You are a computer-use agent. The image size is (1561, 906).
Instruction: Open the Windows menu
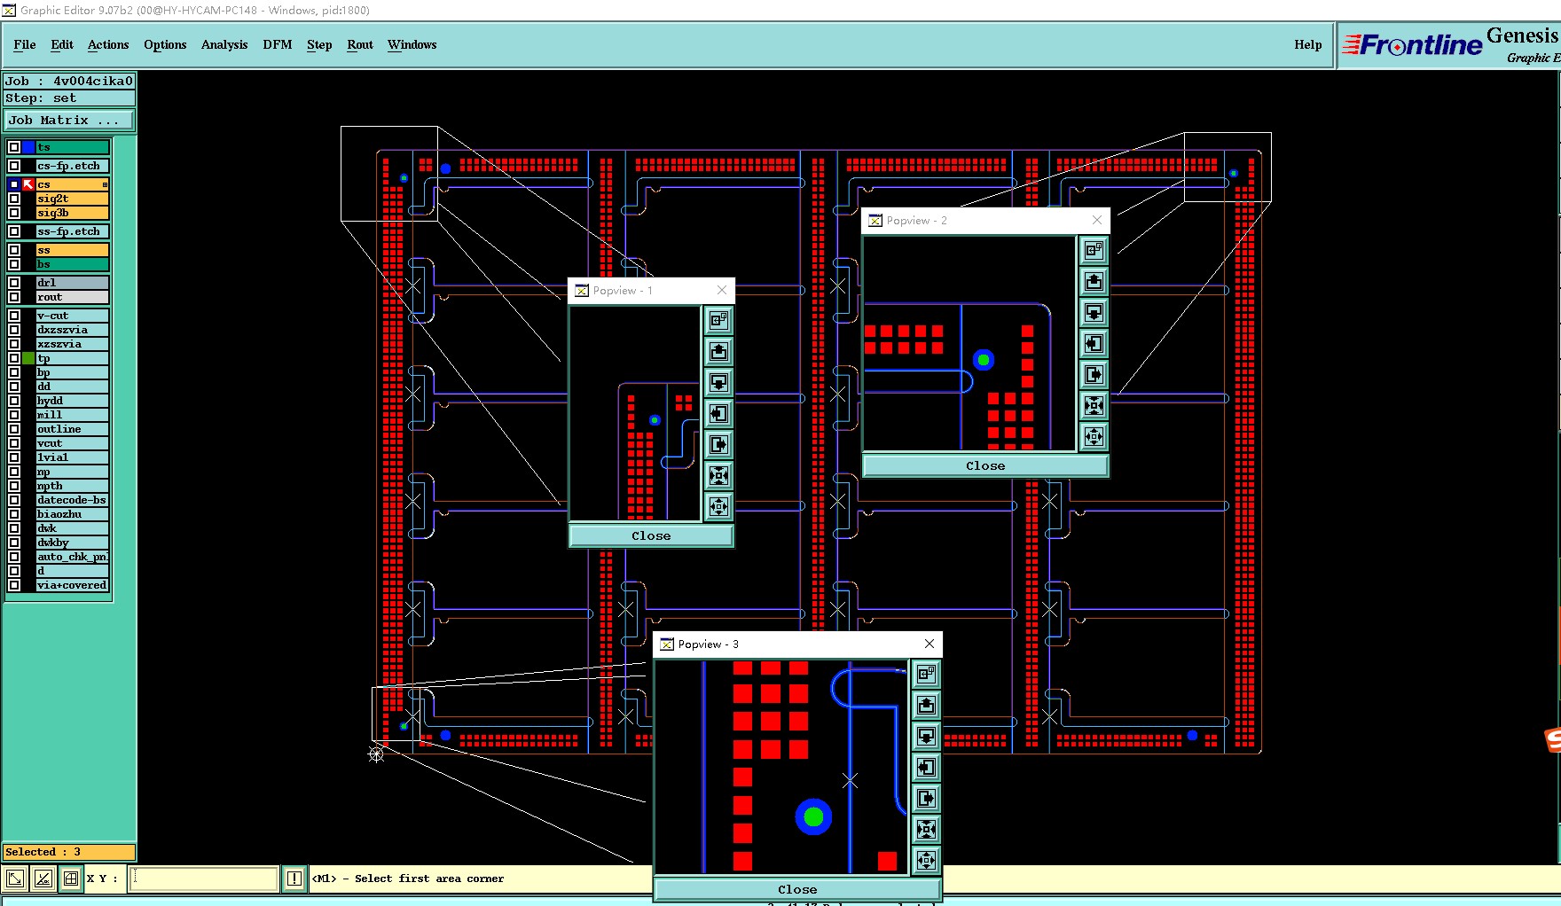tap(412, 44)
